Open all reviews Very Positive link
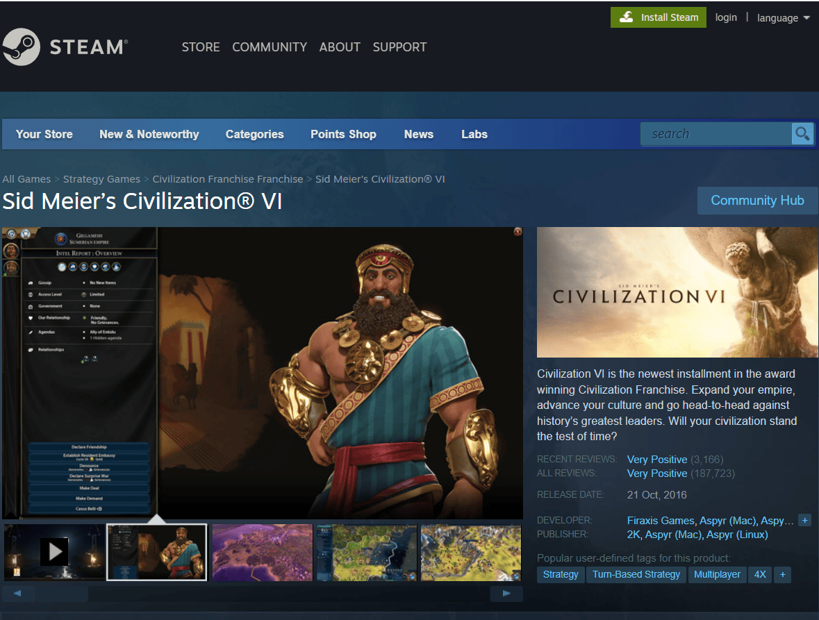Image resolution: width=819 pixels, height=620 pixels. pos(657,474)
